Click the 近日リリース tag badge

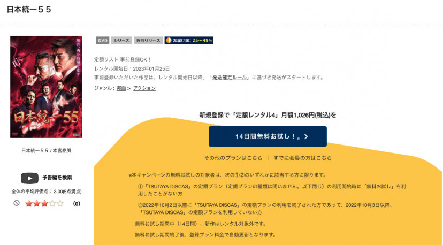[x=148, y=41]
